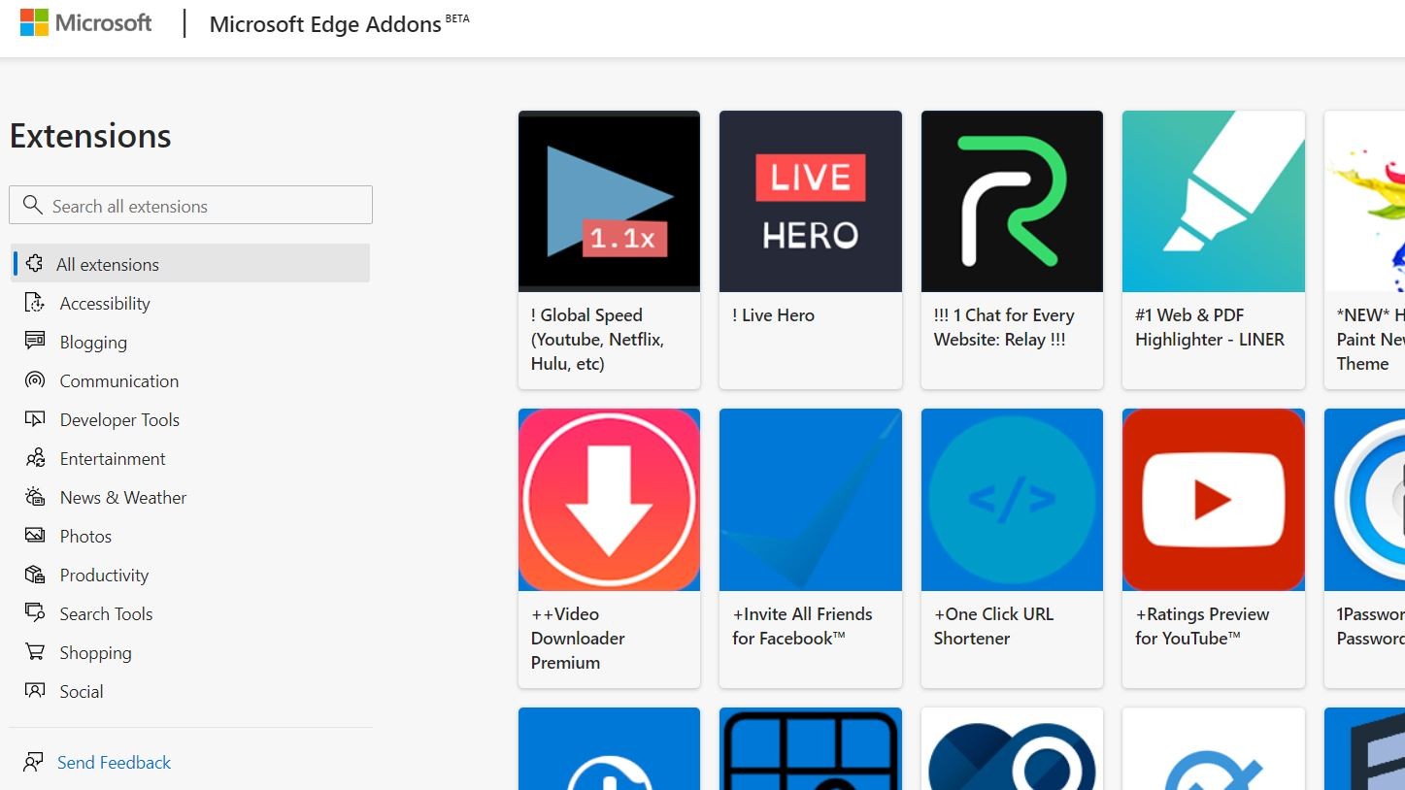This screenshot has height=790, width=1405.
Task: Focus the Search all extensions field
Action: [x=191, y=206]
